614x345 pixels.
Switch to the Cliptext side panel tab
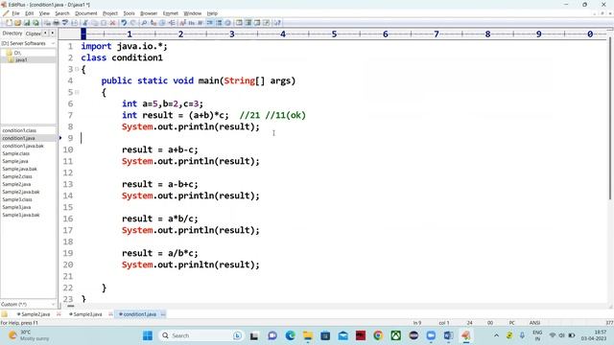[34, 34]
